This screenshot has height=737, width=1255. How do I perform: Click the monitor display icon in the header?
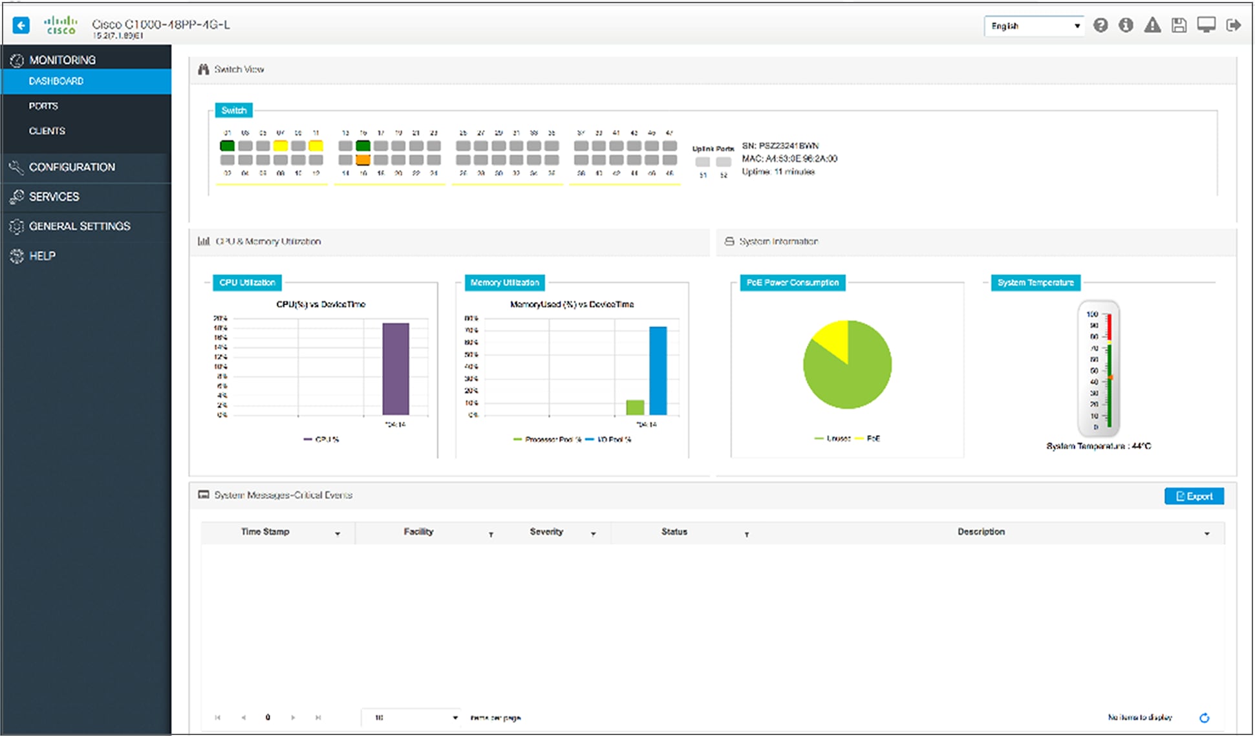pos(1206,26)
